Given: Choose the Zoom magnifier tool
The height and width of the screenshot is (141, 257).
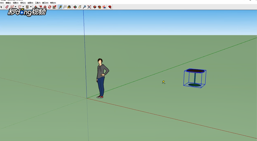Looking at the screenshot, I should (x=84, y=7).
